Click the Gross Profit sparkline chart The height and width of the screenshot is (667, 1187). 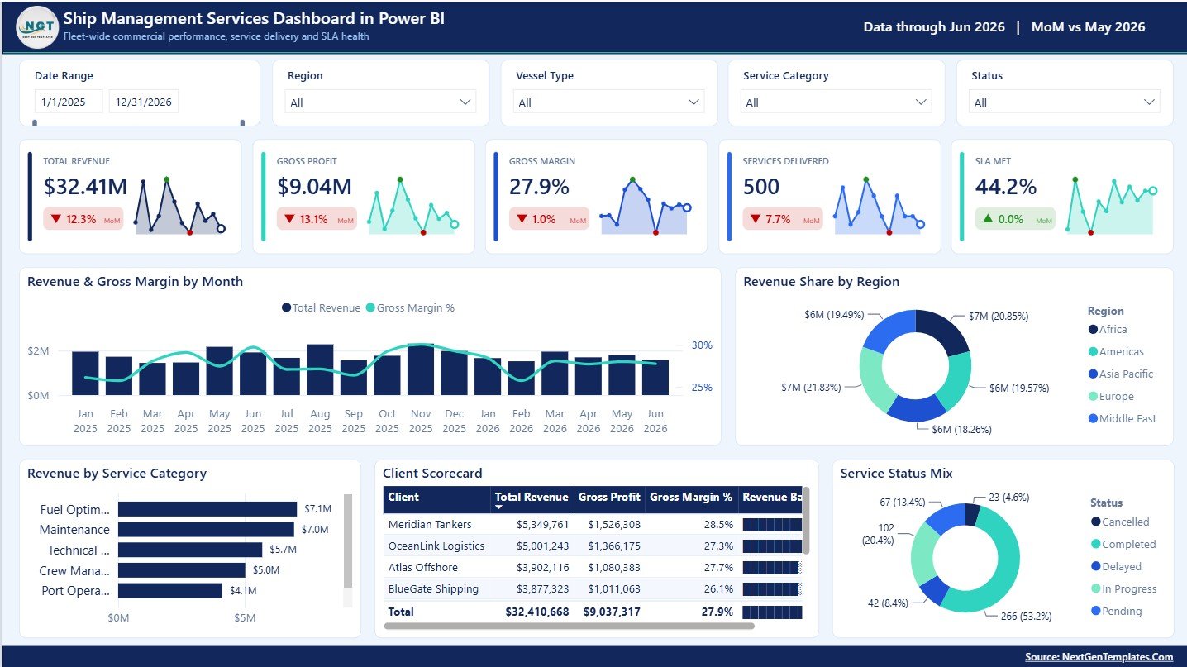[413, 207]
